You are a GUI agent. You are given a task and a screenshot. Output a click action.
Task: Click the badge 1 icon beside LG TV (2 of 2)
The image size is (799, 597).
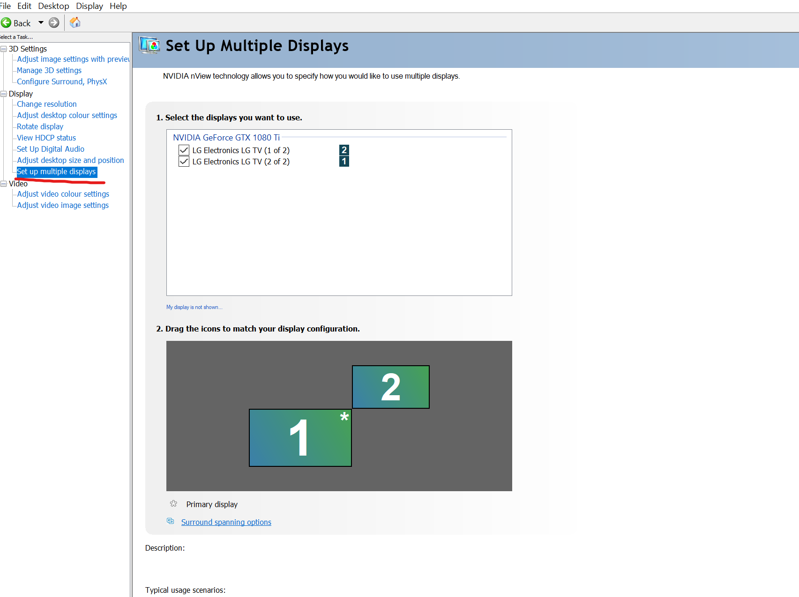point(344,161)
